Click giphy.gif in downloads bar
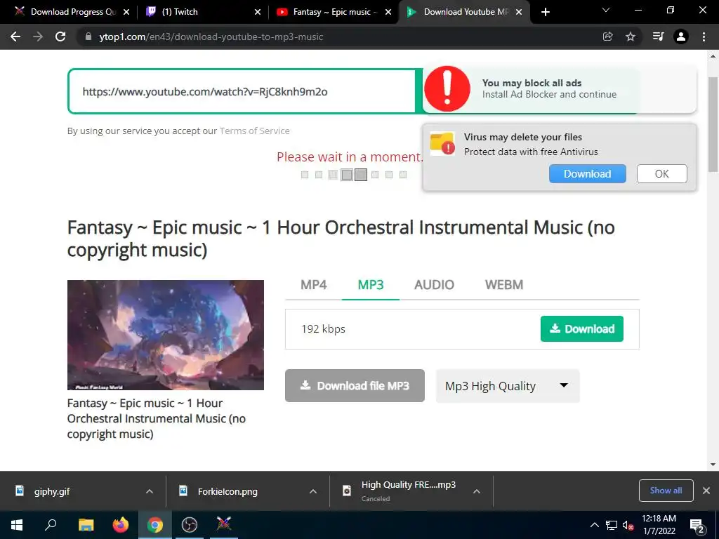Viewport: 719px width, 539px height. point(52,491)
